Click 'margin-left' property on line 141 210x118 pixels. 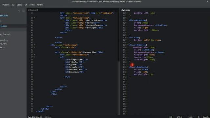coord(141,74)
